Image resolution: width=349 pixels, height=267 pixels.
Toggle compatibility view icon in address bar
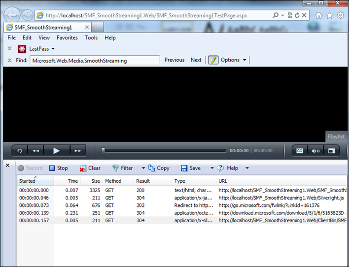290,15
